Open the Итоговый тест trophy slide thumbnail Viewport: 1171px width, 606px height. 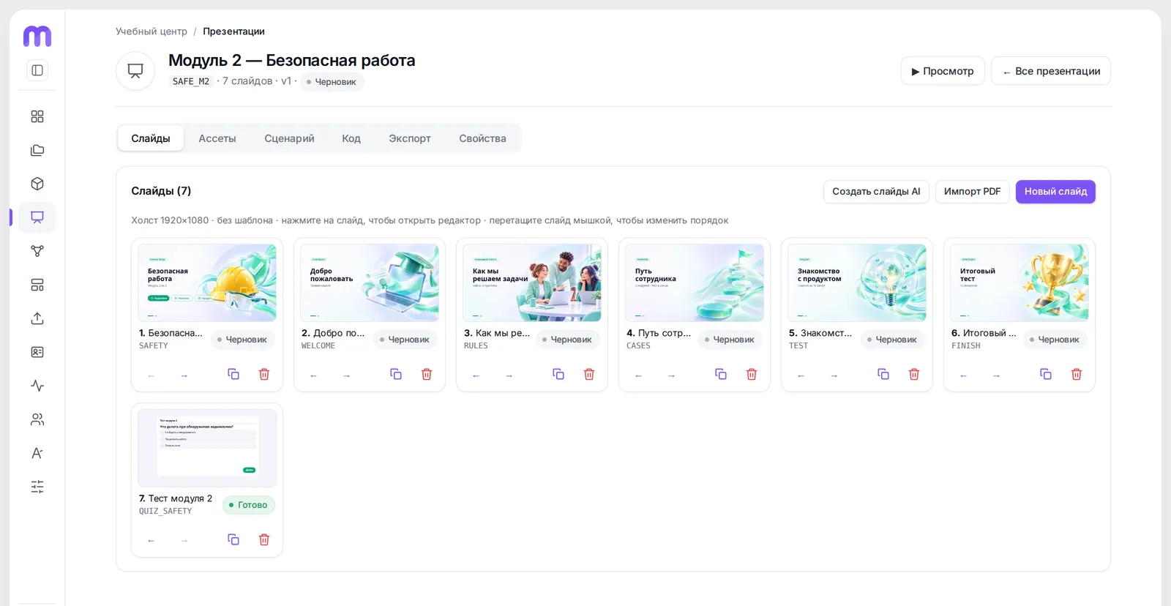pos(1020,283)
